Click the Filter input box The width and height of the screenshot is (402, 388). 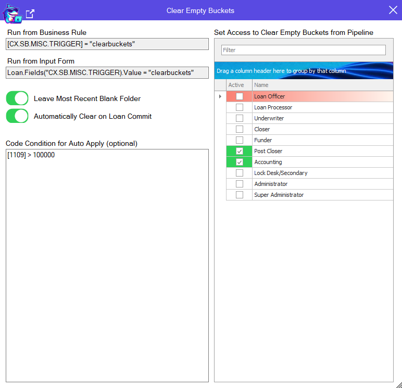point(303,50)
